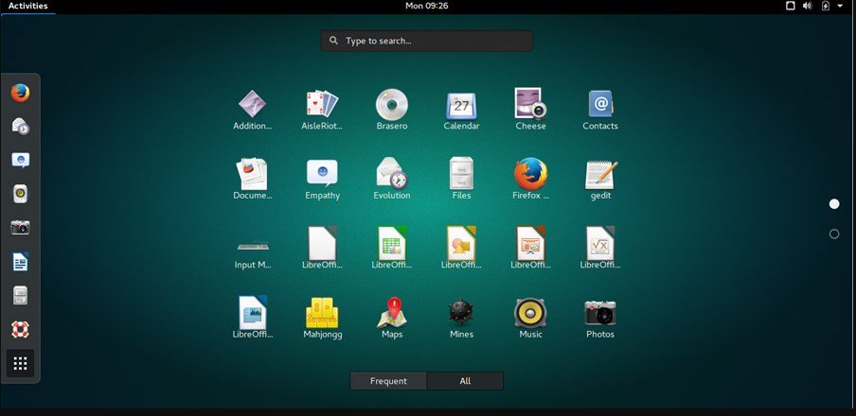Launch LibreOffice Impress presentation icon

tap(530, 248)
